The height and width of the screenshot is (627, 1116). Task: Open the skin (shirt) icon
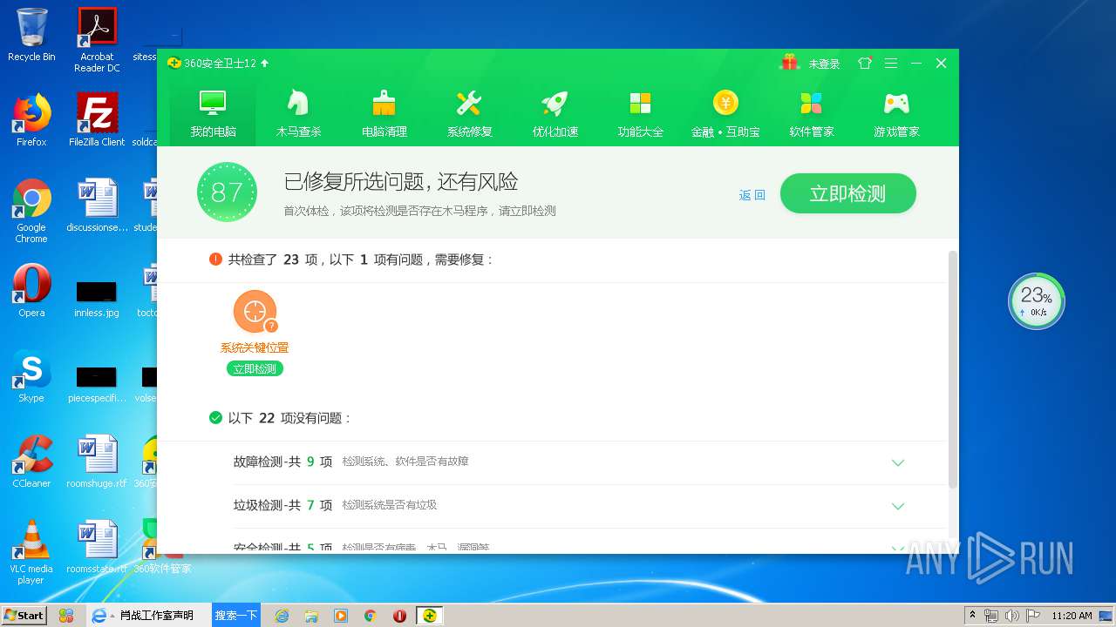pyautogui.click(x=865, y=63)
